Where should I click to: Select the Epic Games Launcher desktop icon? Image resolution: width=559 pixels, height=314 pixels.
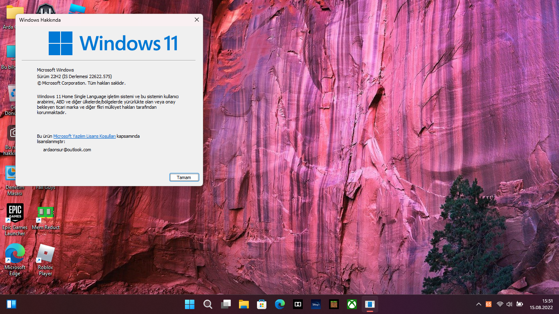click(x=15, y=220)
